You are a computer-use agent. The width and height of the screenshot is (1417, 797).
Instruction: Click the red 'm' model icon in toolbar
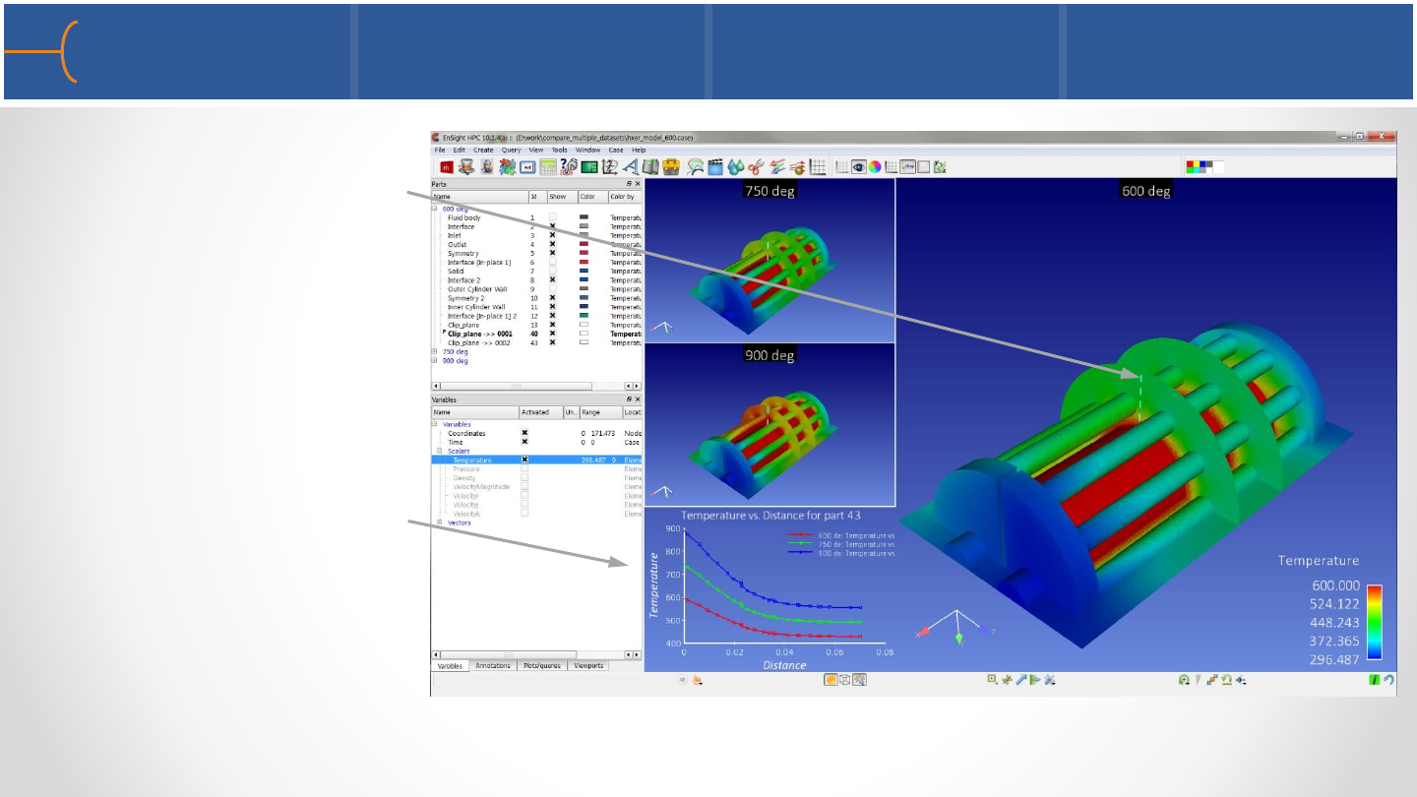(x=446, y=167)
